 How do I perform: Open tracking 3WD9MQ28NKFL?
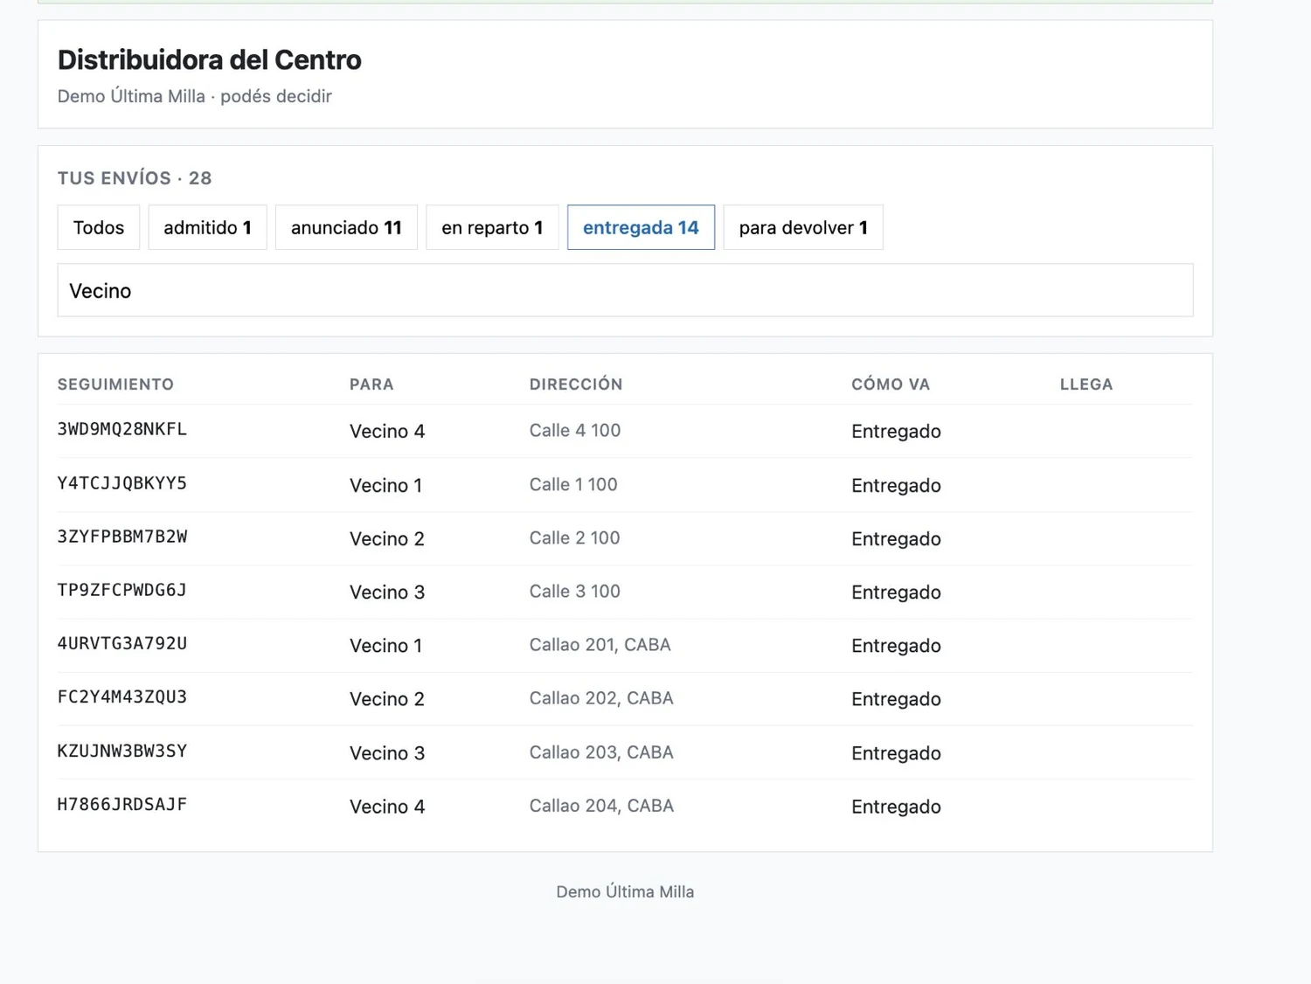[x=122, y=429]
